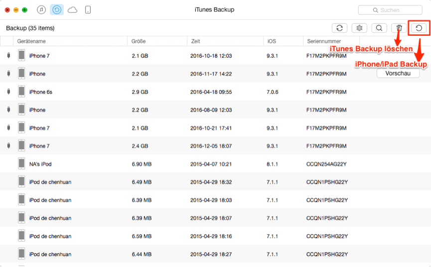The image size is (431, 267).
Task: Click the backup restore circular arrow button
Action: click(x=419, y=28)
